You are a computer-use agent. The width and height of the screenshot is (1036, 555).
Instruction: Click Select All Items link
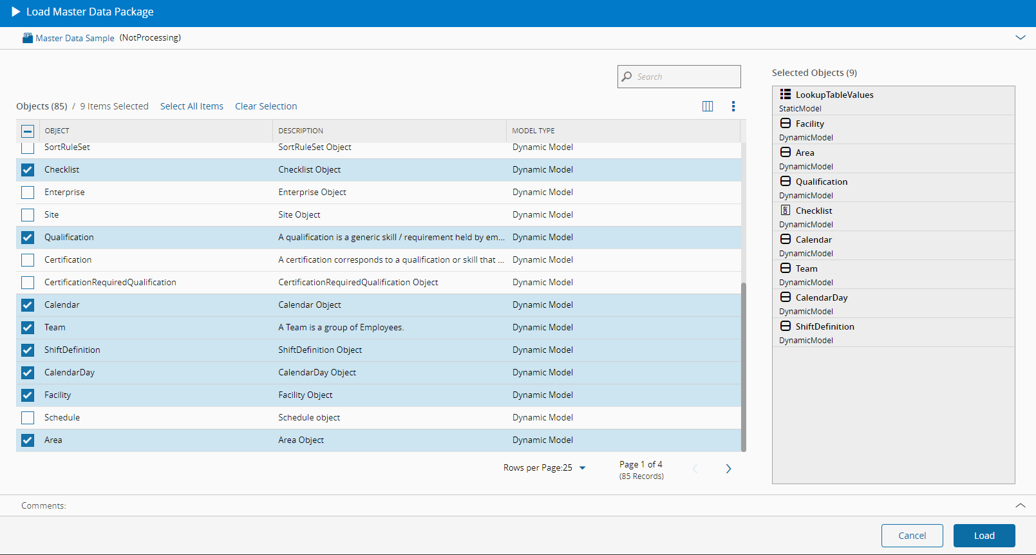point(191,106)
